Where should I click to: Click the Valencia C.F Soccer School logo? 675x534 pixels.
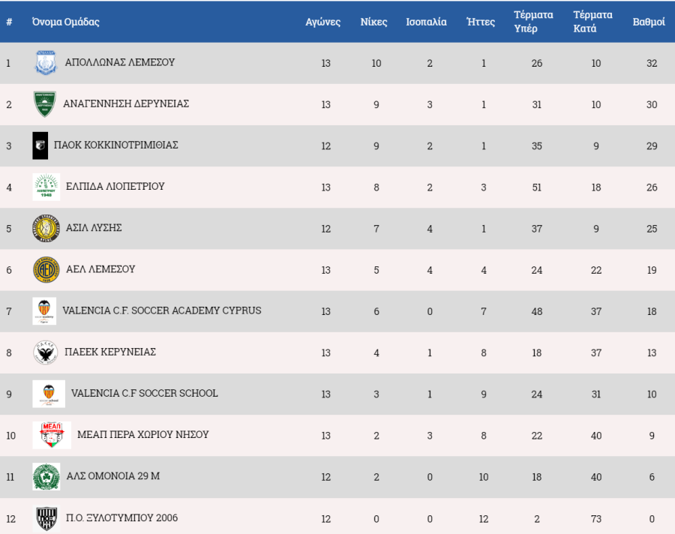[x=48, y=394]
